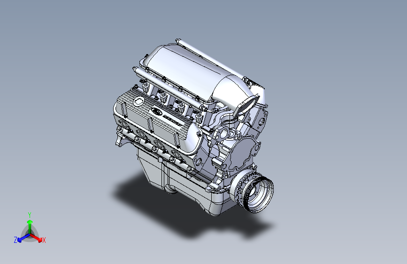Screen dimensions: 407x264
Task: Select the timing chain cover on engine front
Action: tap(243, 152)
